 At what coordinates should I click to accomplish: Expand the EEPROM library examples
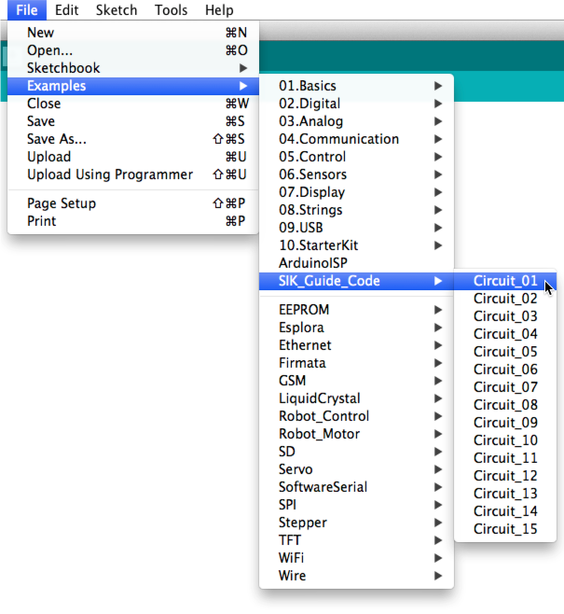356,310
